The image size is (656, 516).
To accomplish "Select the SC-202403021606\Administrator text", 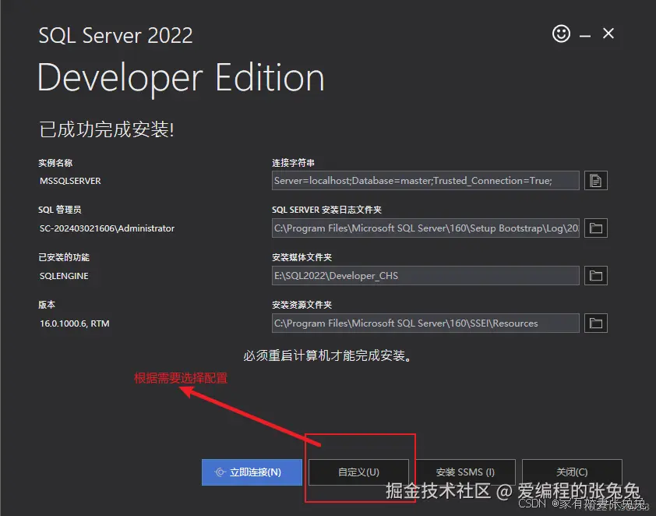I will pos(107,228).
